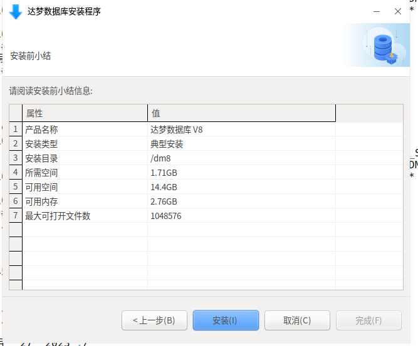Click row header number 5
The image size is (418, 346).
coord(16,187)
